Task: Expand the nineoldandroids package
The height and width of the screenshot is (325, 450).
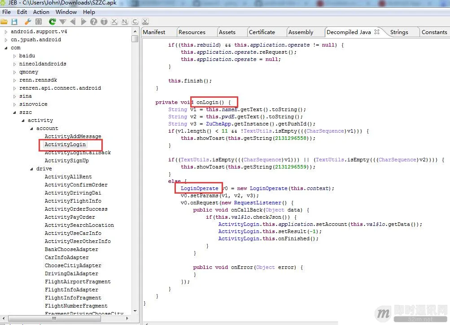Action: [14, 64]
